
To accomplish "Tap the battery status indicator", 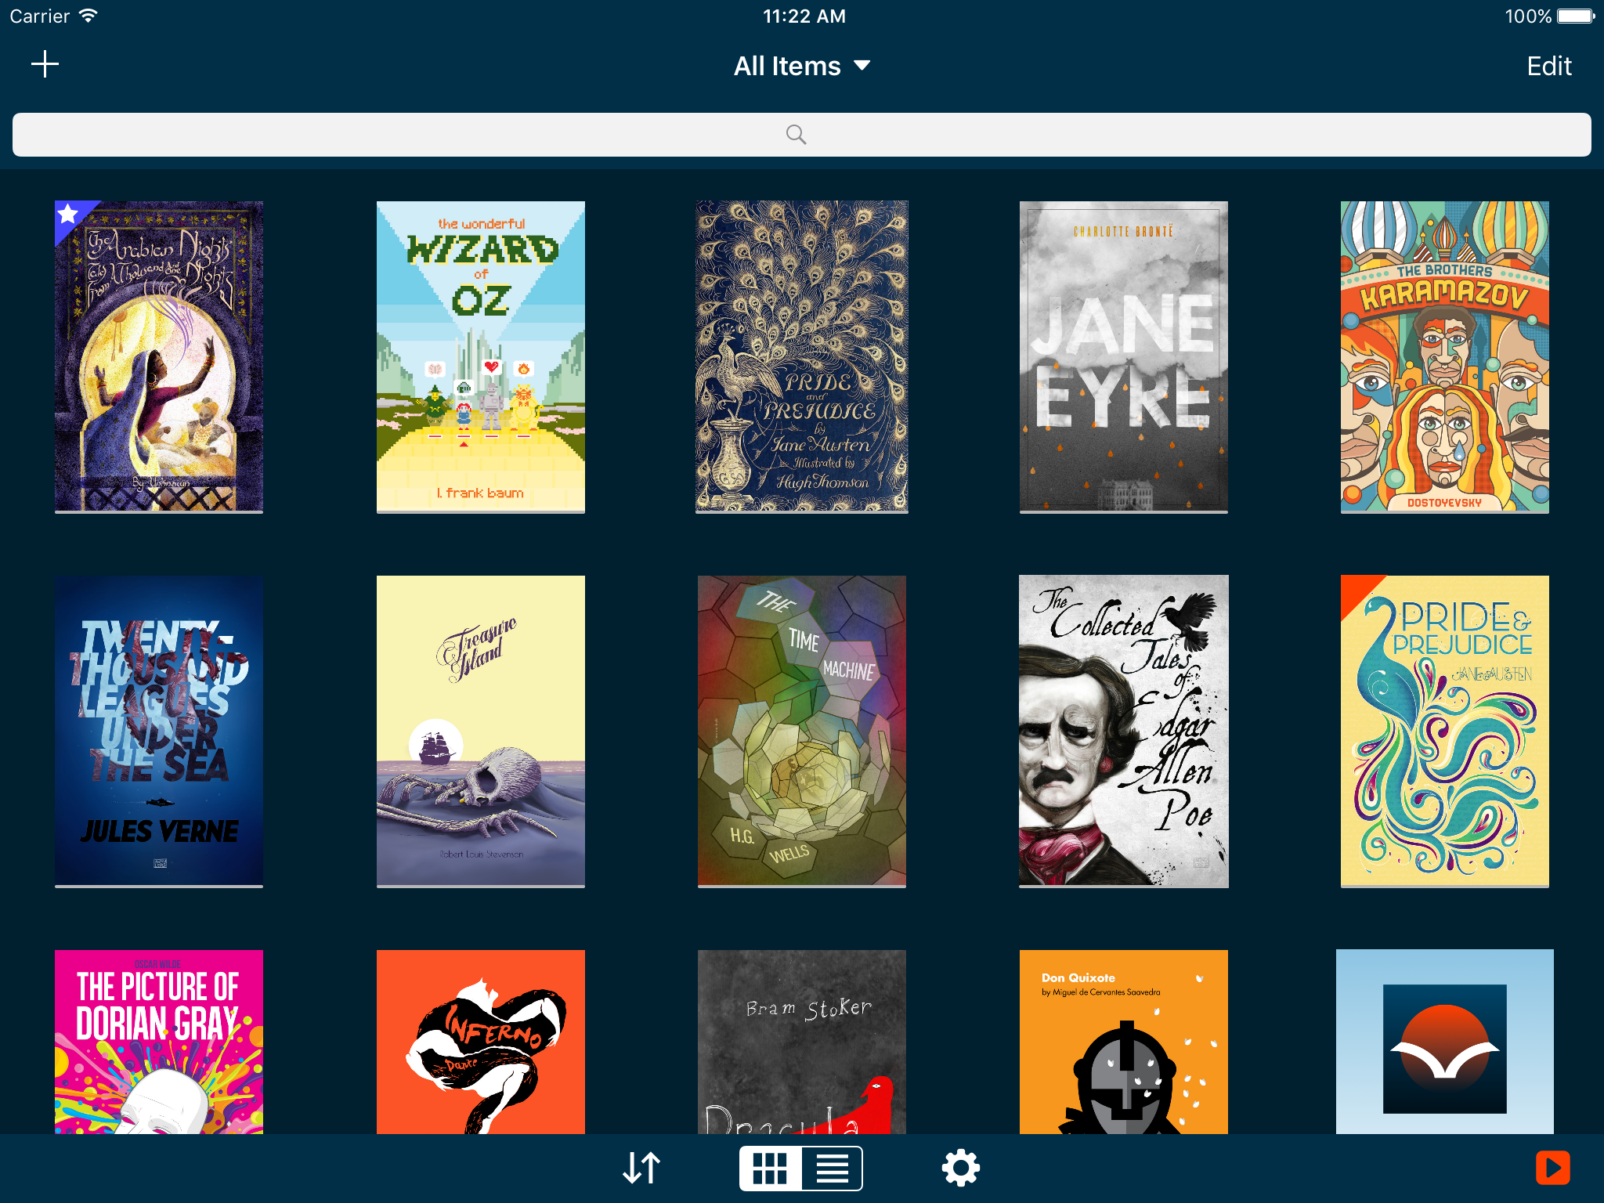I will coord(1576,16).
